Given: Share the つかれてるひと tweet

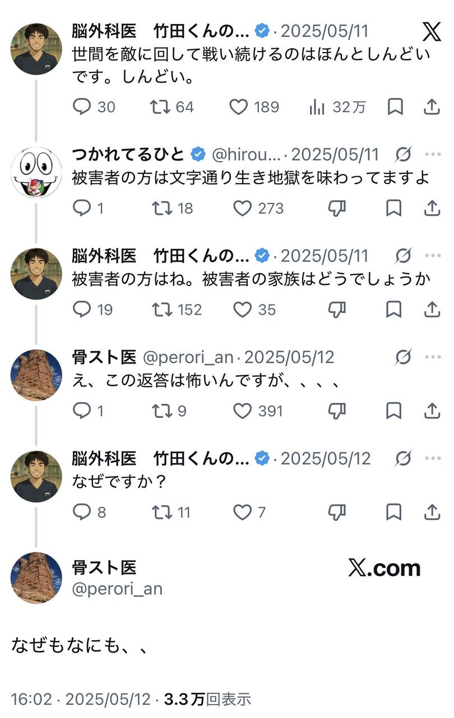Looking at the screenshot, I should (x=432, y=208).
